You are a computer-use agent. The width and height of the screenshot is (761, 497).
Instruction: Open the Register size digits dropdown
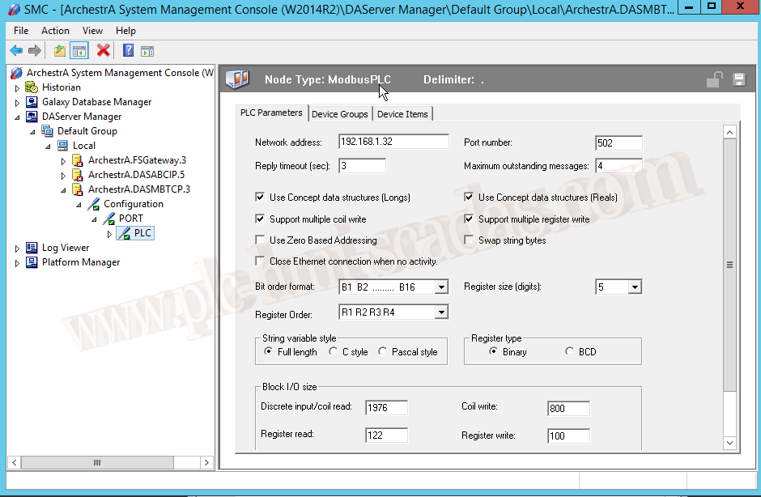634,287
